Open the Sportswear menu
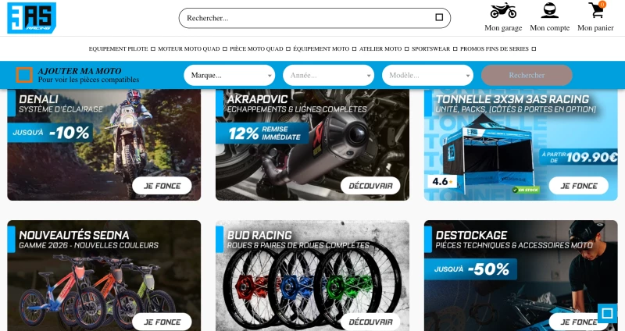This screenshot has width=625, height=331. [x=431, y=49]
